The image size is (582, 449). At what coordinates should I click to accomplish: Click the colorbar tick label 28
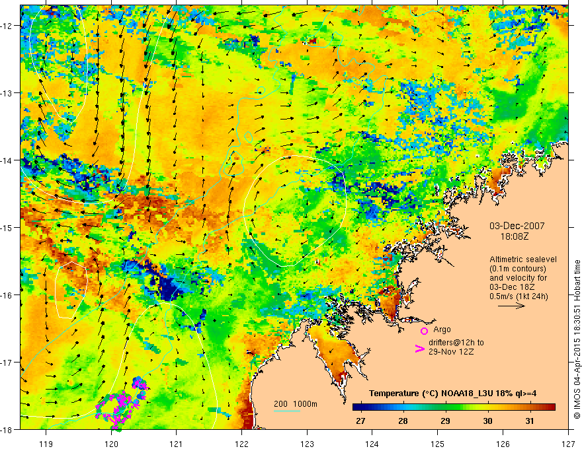tap(403, 421)
